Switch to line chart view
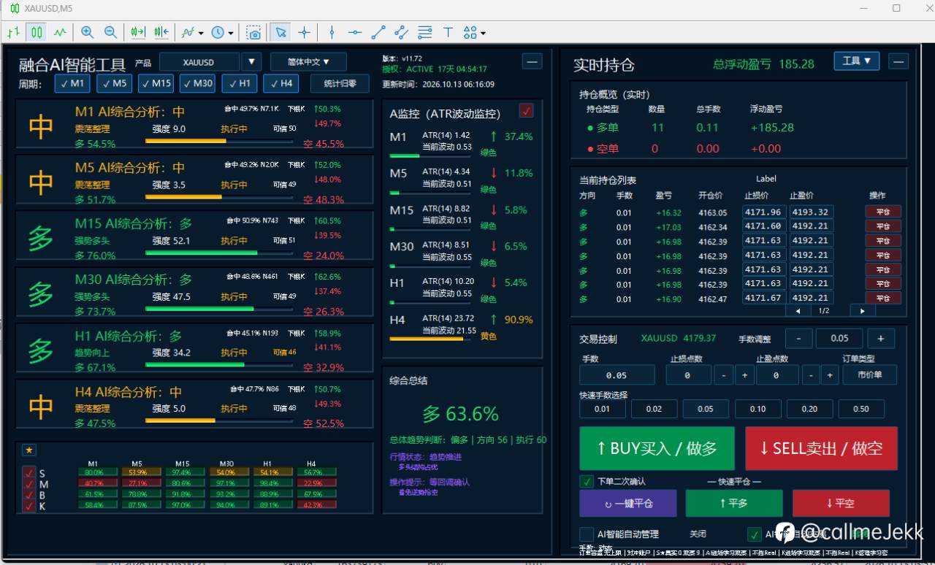 pyautogui.click(x=60, y=32)
